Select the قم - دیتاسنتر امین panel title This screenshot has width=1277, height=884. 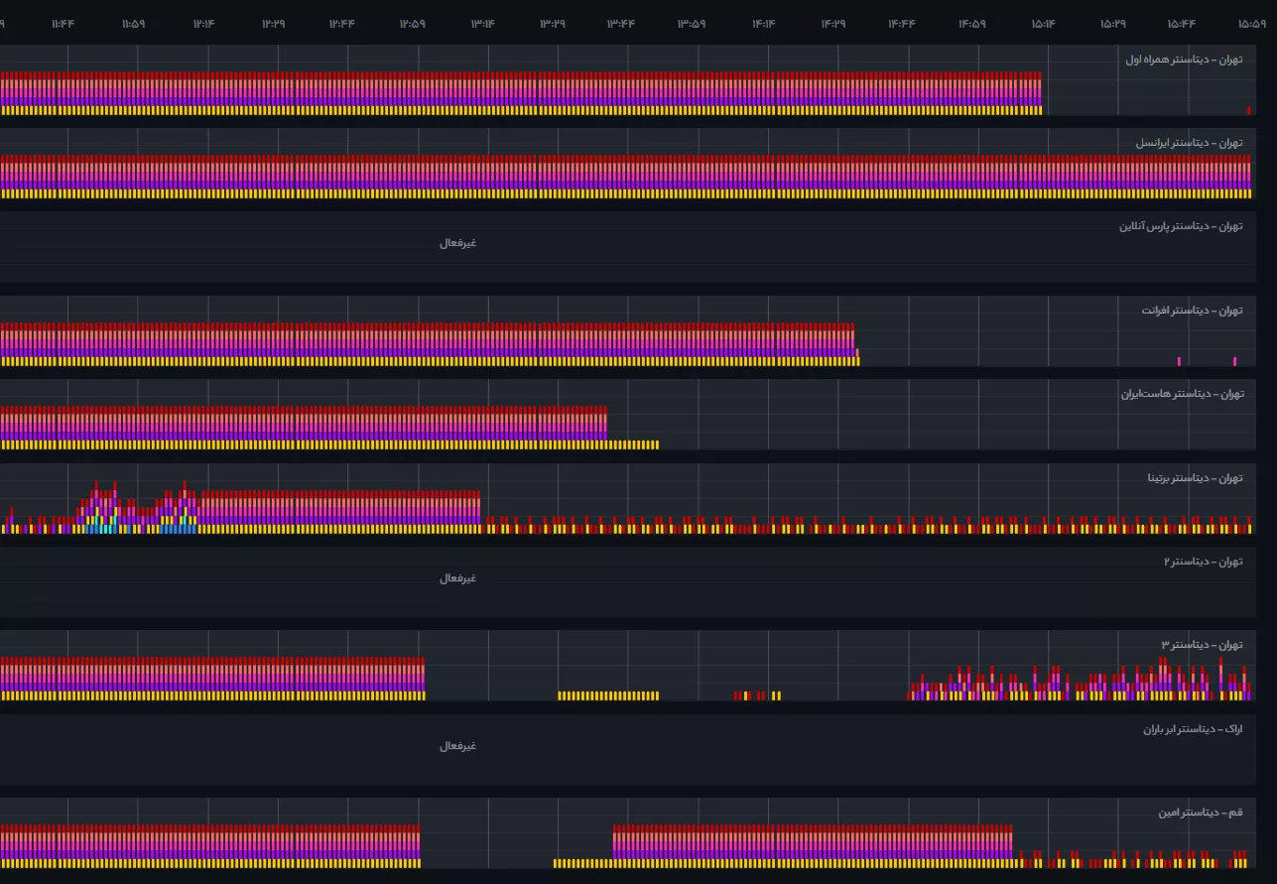pyautogui.click(x=1200, y=813)
